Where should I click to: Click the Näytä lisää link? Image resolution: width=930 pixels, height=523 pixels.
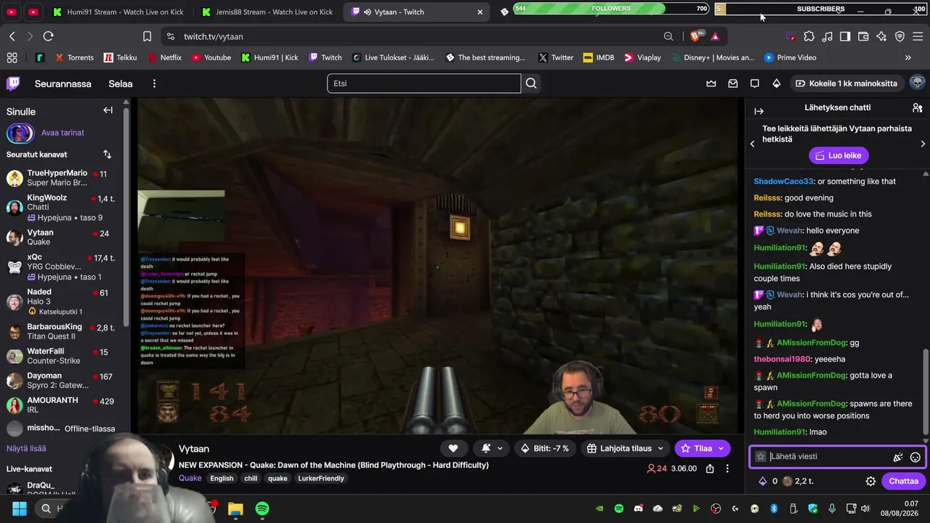pos(26,449)
